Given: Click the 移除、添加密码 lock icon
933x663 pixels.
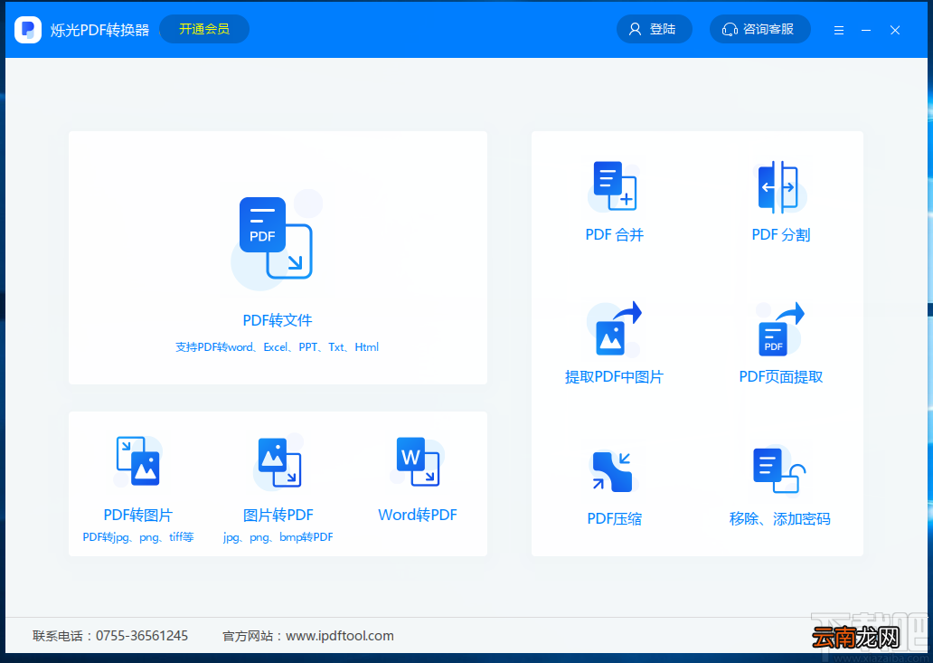Looking at the screenshot, I should 779,470.
